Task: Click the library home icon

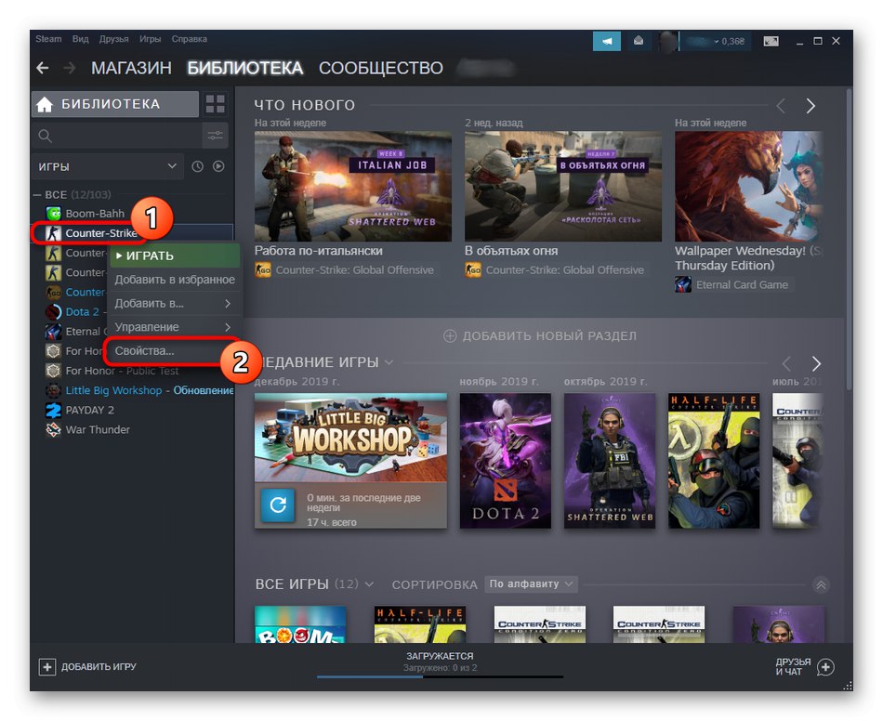Action: coord(45,104)
